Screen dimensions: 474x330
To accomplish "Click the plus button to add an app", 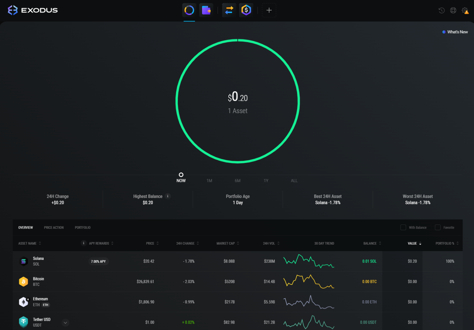I will click(x=269, y=10).
